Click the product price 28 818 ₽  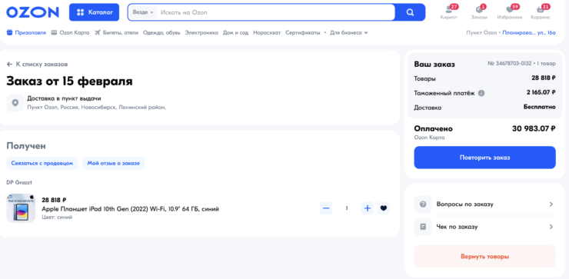[x=54, y=200]
